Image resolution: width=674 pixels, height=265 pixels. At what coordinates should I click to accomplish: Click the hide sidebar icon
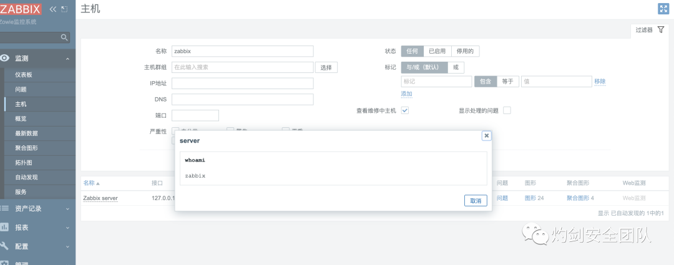(64, 9)
